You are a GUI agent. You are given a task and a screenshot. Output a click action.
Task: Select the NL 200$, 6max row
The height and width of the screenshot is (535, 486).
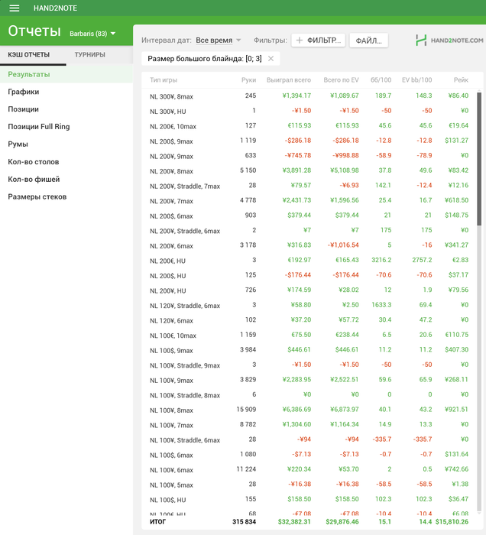point(309,216)
